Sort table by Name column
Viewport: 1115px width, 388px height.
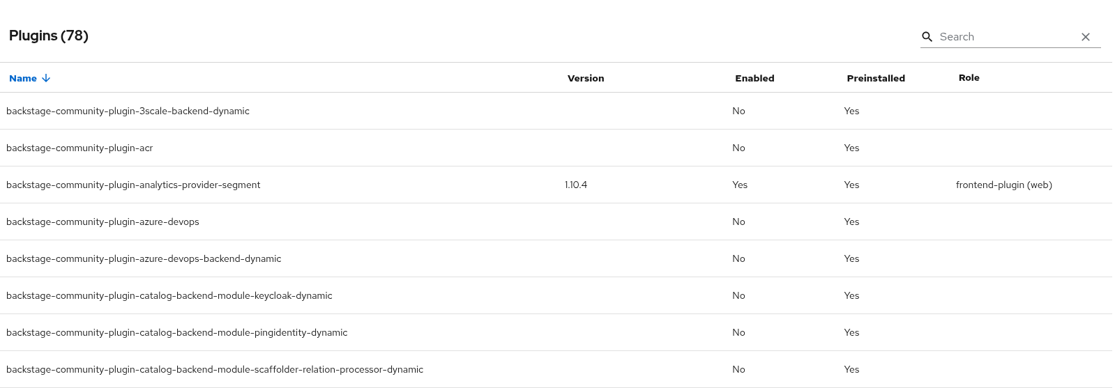click(x=23, y=78)
